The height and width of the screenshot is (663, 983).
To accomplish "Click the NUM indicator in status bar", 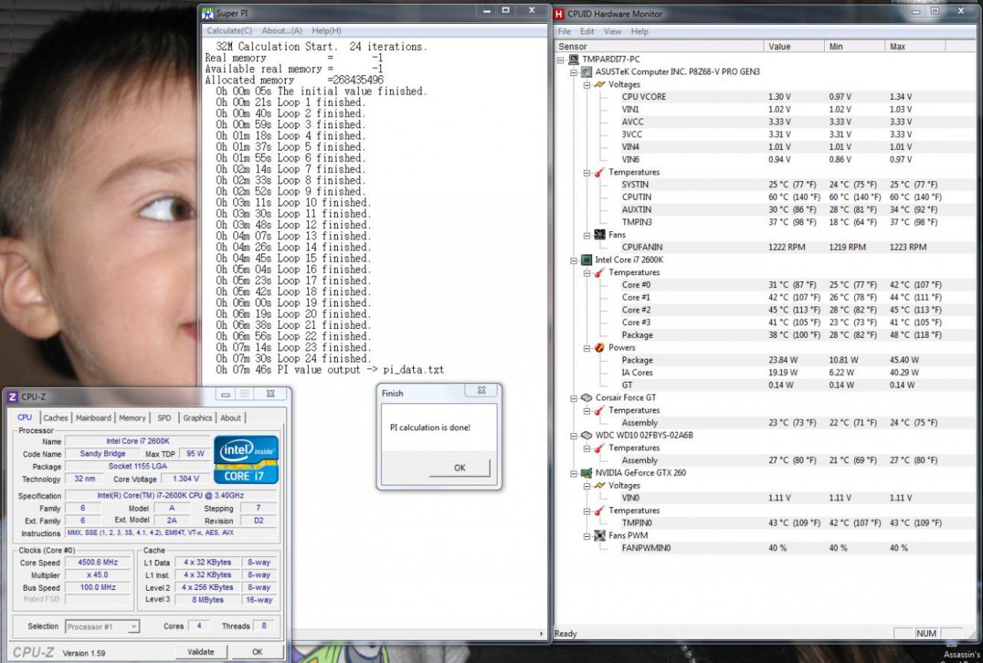I will pos(926,633).
